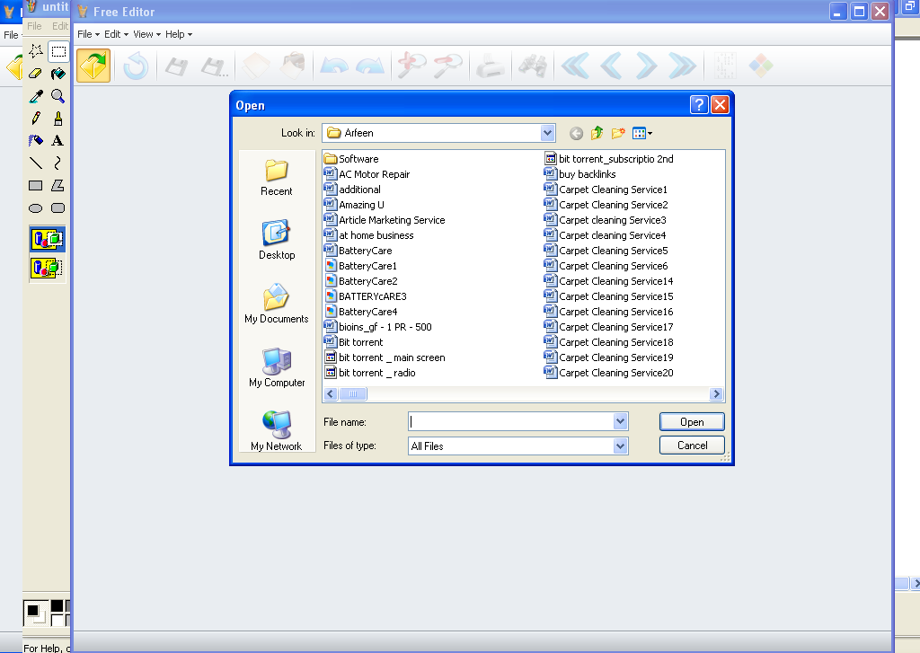Image resolution: width=920 pixels, height=653 pixels.
Task: Click the Create New Folder icon
Action: (x=618, y=133)
